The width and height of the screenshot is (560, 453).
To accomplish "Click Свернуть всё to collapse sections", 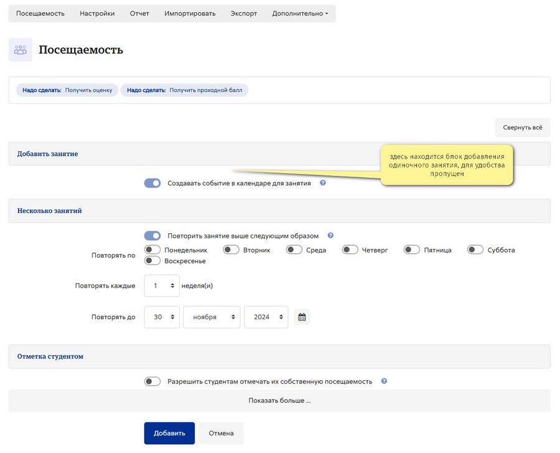I will [x=523, y=128].
